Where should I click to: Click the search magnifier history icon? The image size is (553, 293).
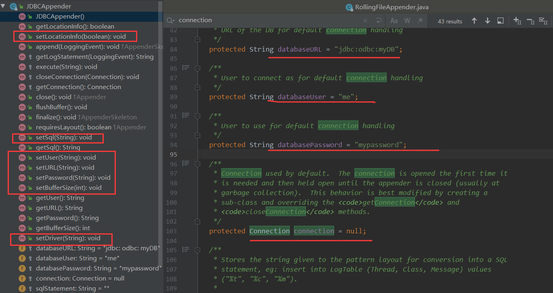click(170, 20)
